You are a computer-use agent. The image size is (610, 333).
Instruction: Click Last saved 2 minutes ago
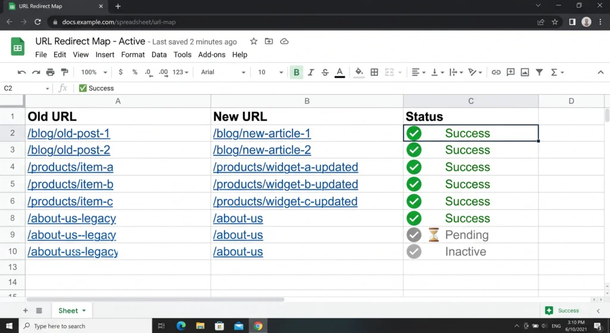[194, 42]
